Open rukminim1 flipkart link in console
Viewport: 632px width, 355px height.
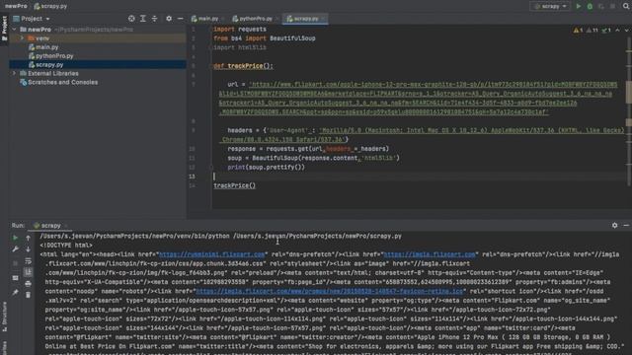tap(212, 254)
